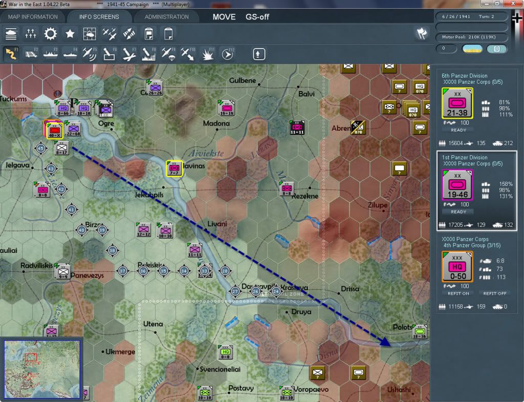
Task: Click the blue-yellow weather indicator
Action: click(472, 49)
